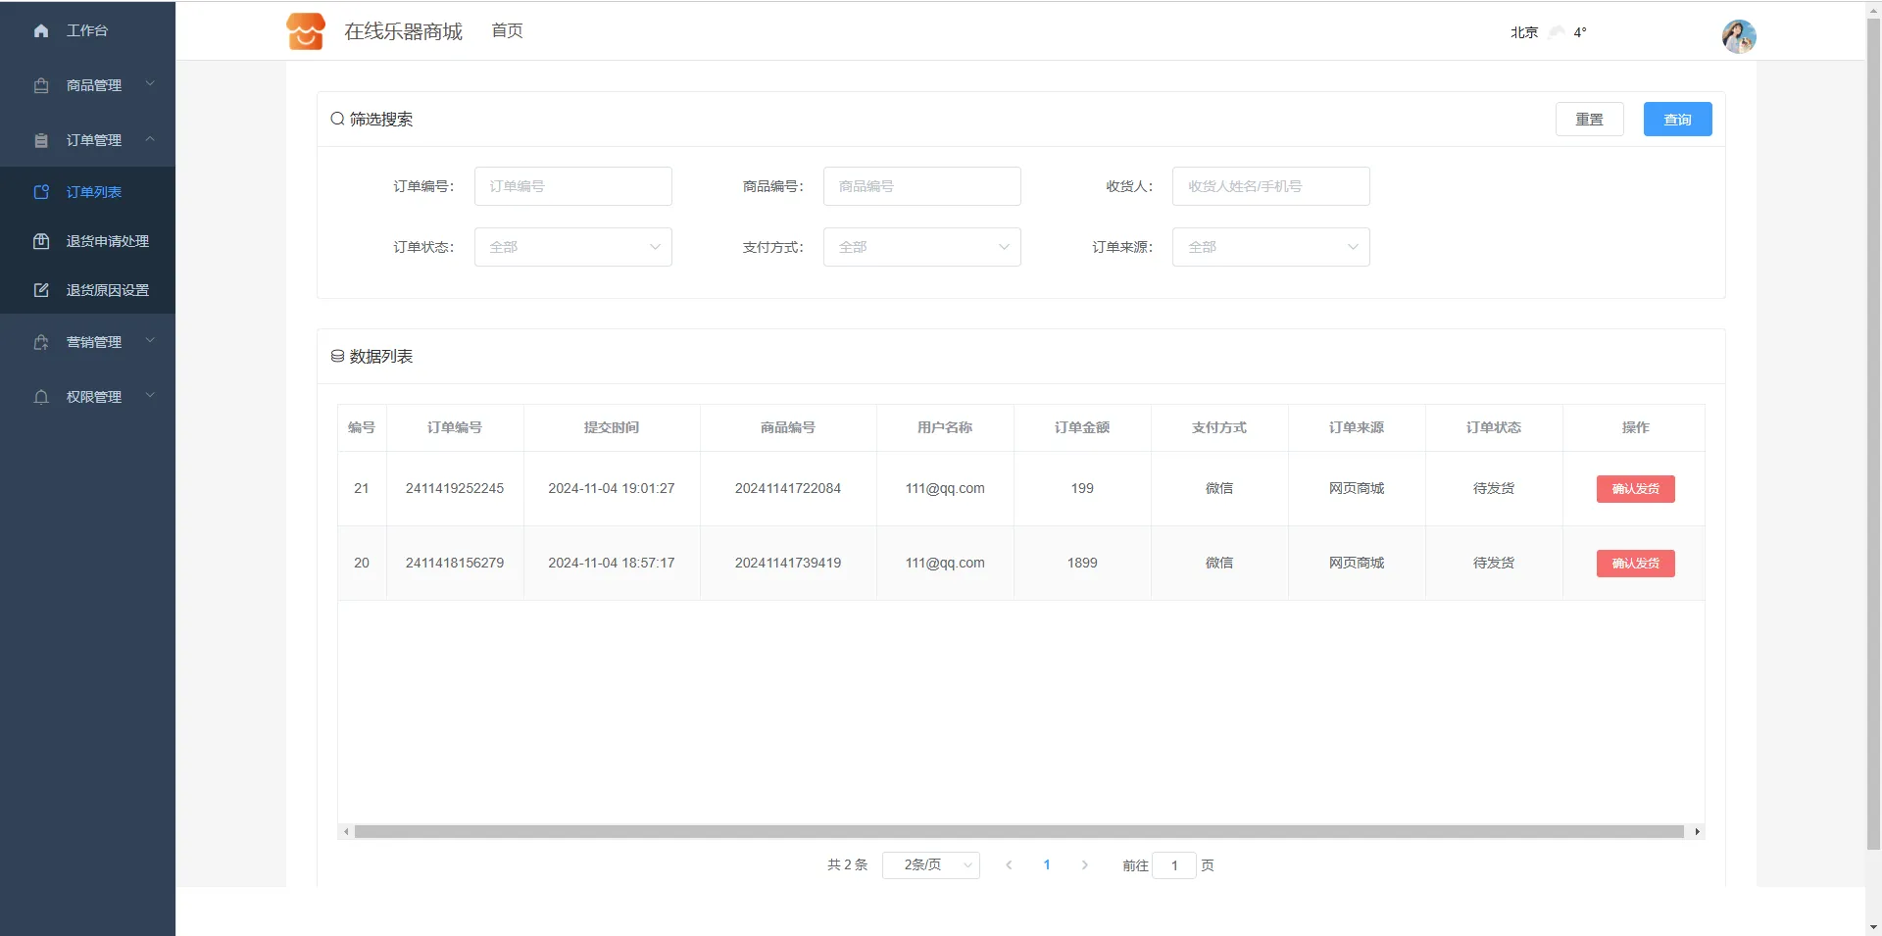Expand the 订单状态 dropdown filter
1882x936 pixels.
coord(572,247)
